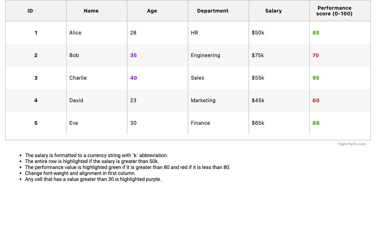The width and height of the screenshot is (376, 237).
Task: Sort by Performance score column header
Action: tap(334, 11)
